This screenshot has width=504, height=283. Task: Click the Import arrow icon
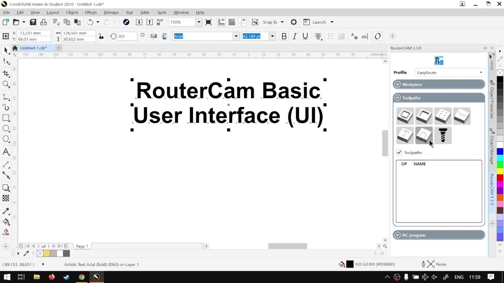pos(139,22)
